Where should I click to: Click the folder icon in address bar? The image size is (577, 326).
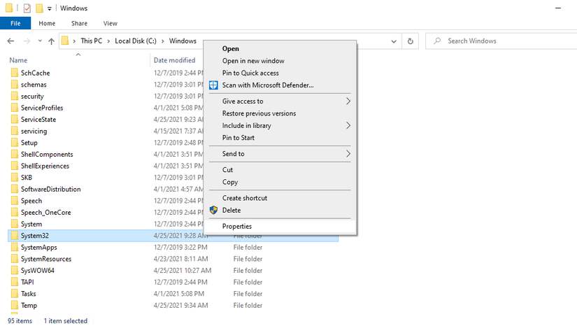point(65,41)
